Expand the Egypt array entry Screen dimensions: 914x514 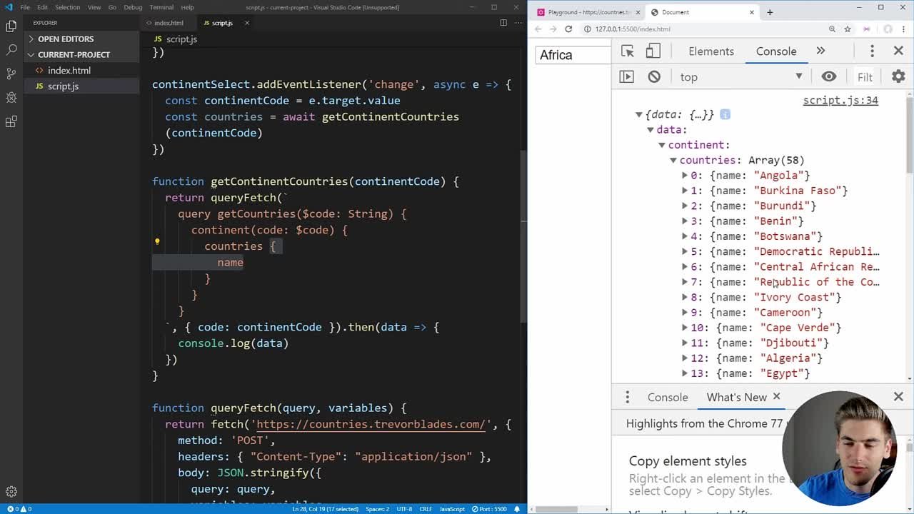[x=685, y=373]
